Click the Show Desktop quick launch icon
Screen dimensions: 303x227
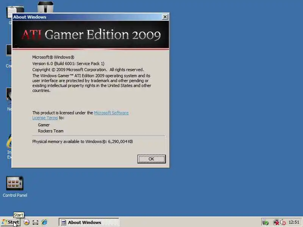[35, 222]
